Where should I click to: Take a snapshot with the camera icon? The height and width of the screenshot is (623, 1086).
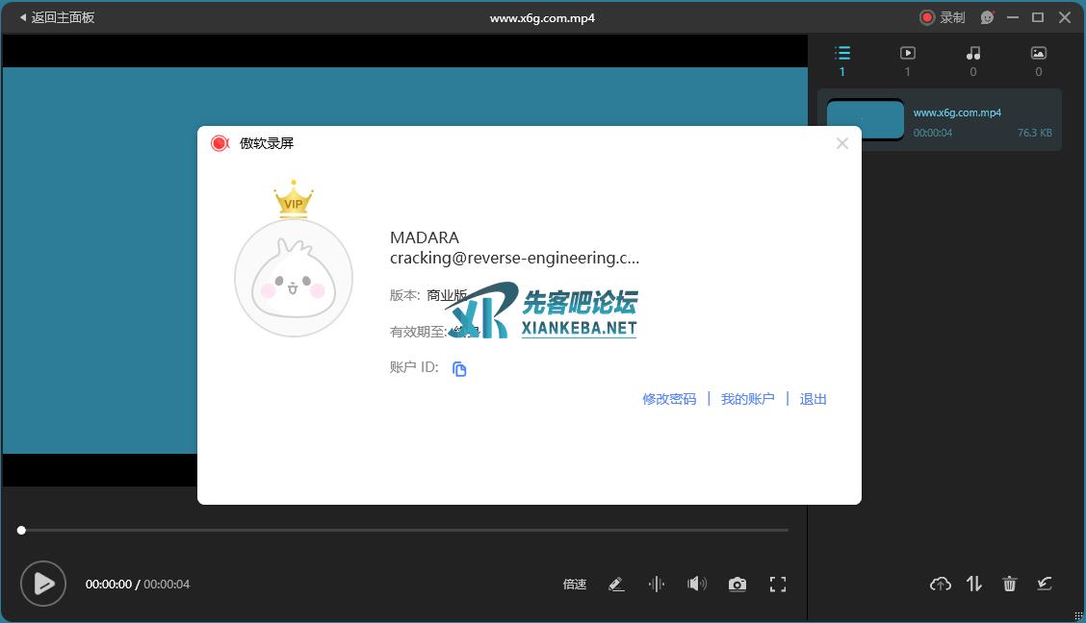pyautogui.click(x=737, y=585)
